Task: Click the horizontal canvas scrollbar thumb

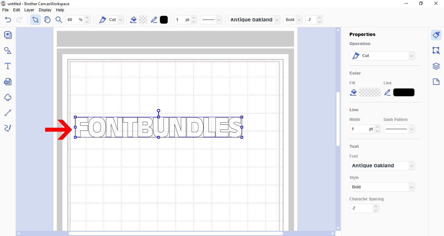Action: pyautogui.click(x=176, y=233)
